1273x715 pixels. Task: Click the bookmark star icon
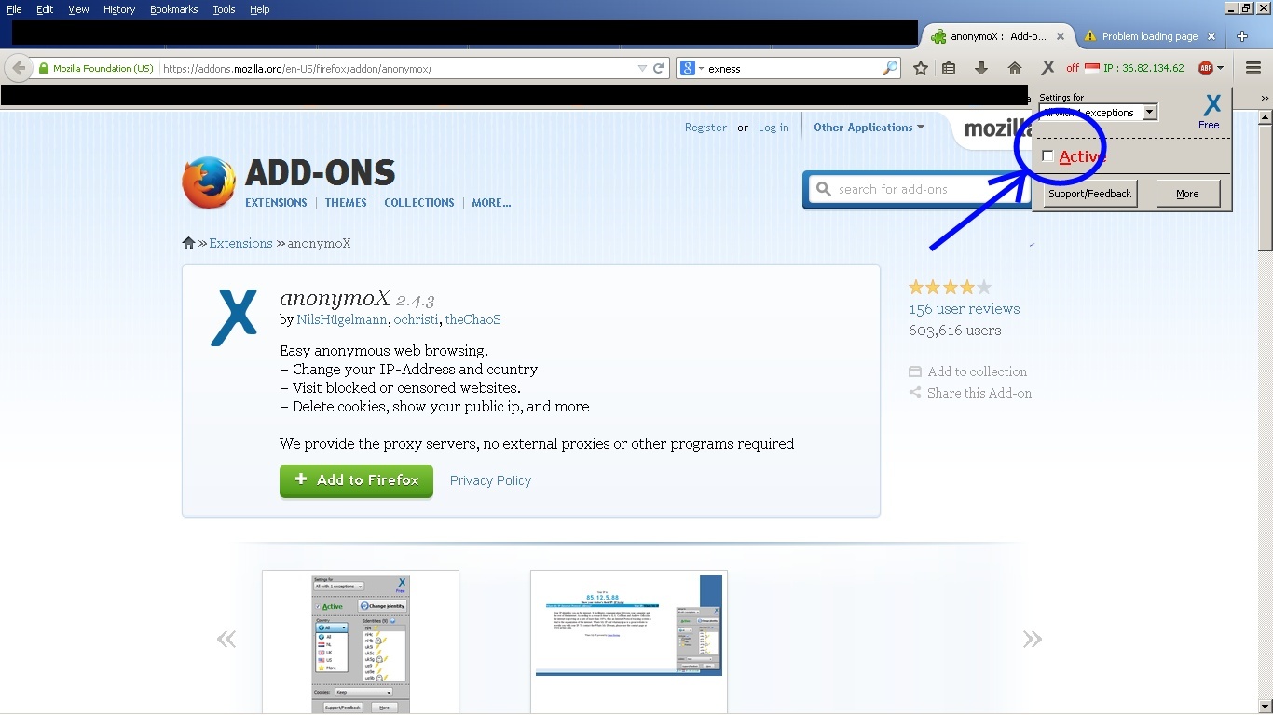point(921,68)
